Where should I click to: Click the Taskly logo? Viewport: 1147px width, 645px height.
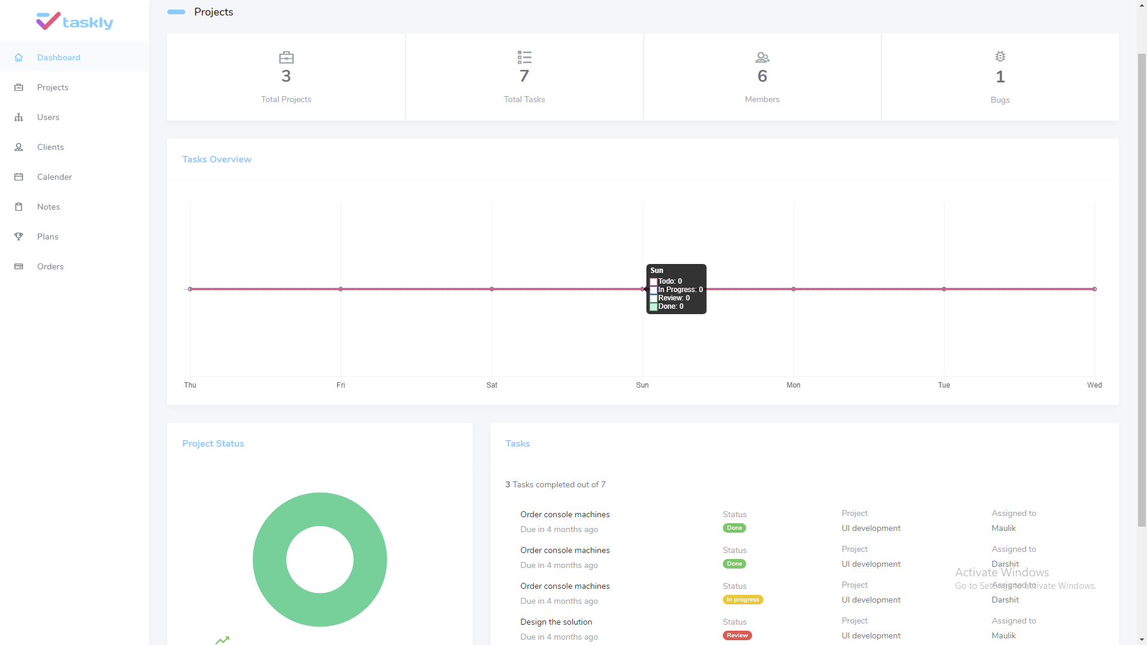[74, 21]
